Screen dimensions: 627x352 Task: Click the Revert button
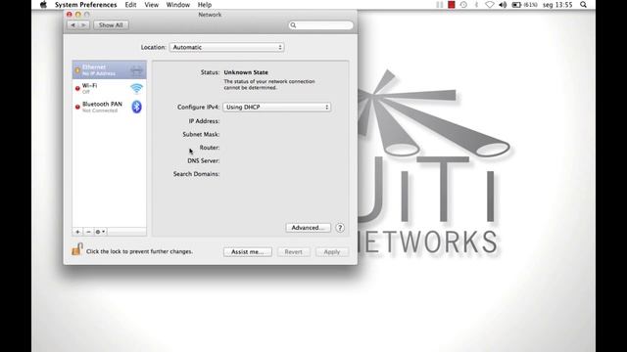click(x=294, y=252)
